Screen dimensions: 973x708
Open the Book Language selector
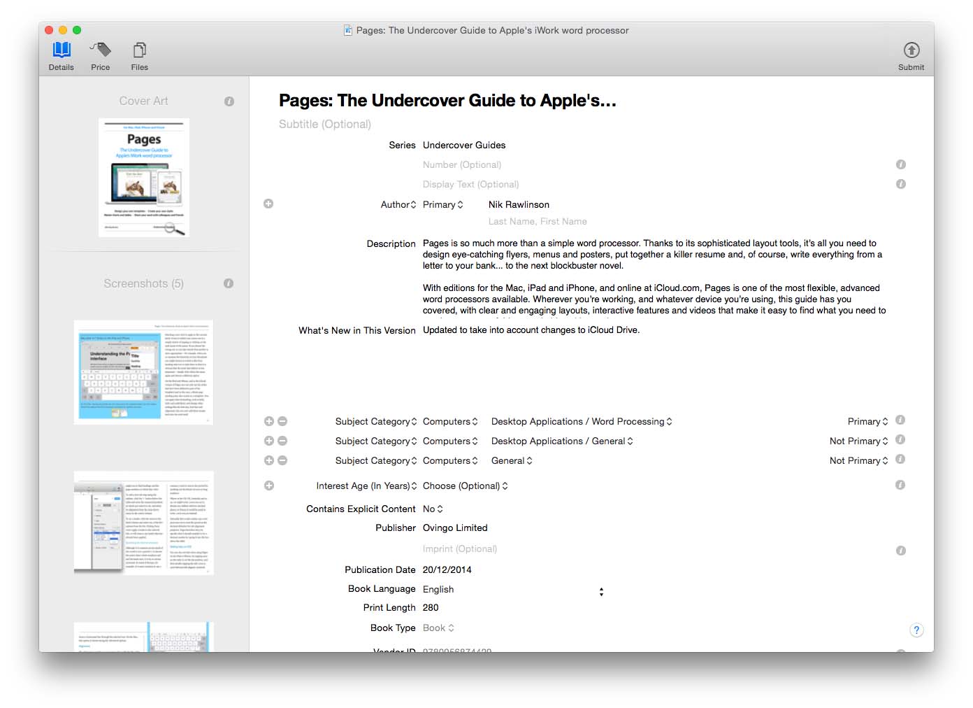(514, 590)
